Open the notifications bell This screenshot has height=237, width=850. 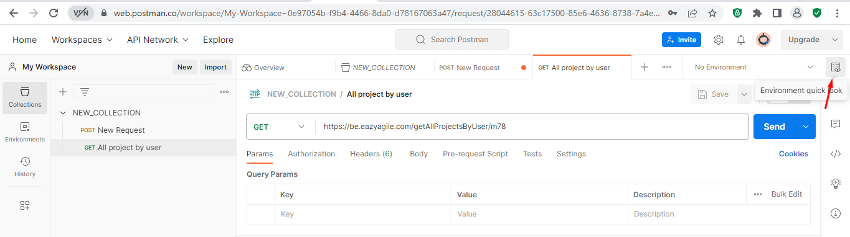pos(741,40)
